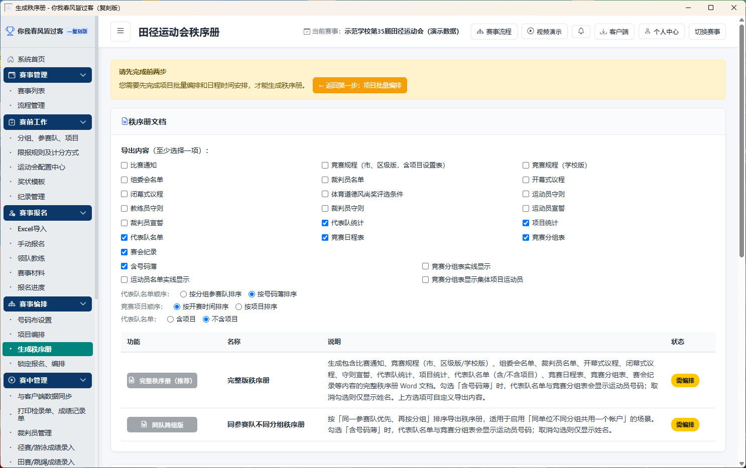Click the user icon in 赛事报名 header

tap(12, 213)
